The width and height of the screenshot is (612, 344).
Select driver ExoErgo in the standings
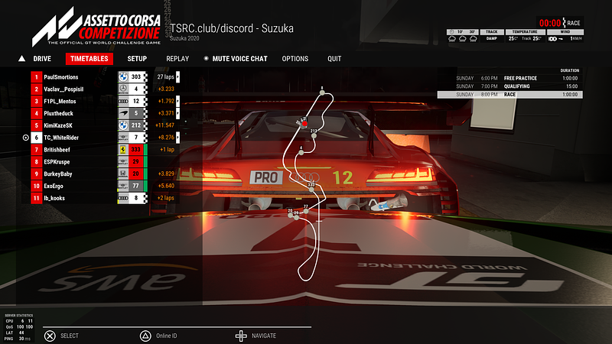pyautogui.click(x=54, y=186)
